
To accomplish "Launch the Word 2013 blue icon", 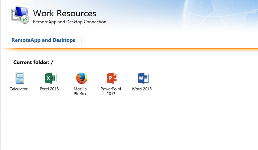I will coord(143,78).
